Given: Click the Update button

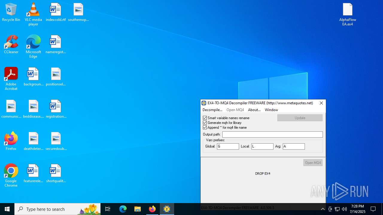Looking at the screenshot, I should [300, 118].
